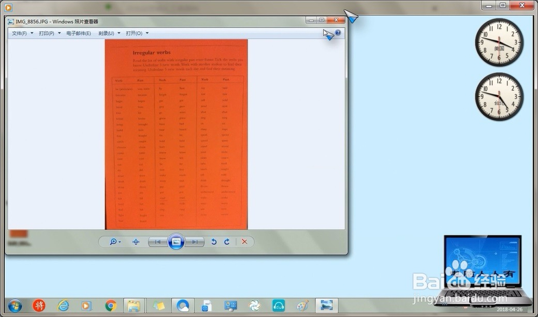Image resolution: width=538 pixels, height=317 pixels.
Task: Fit photo to actual size
Action: [136, 242]
